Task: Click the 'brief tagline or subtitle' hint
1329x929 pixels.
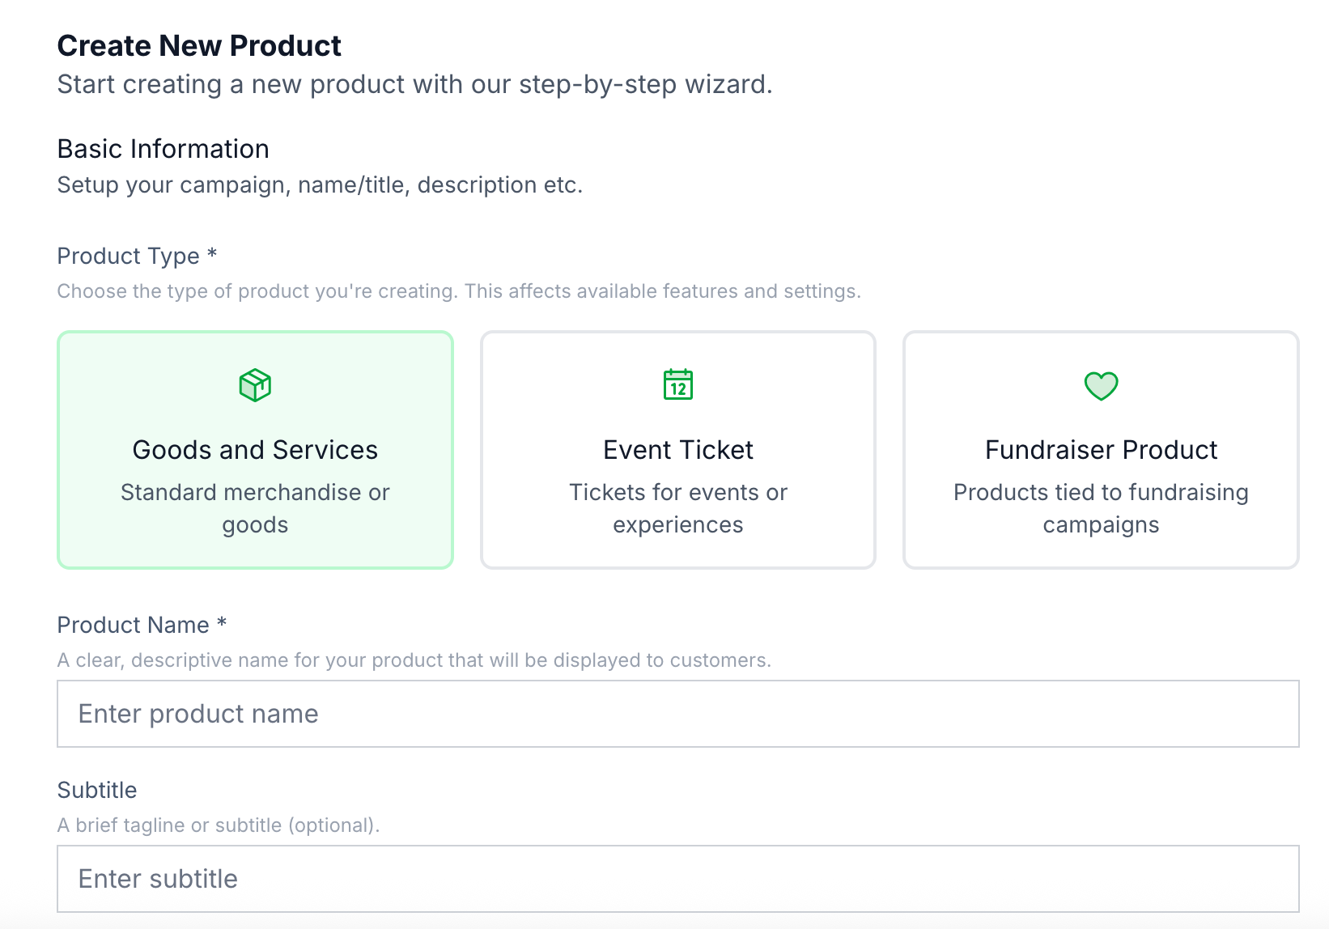Action: pos(218,825)
